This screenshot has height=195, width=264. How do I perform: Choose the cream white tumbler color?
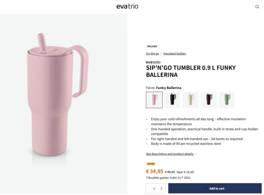point(191,100)
